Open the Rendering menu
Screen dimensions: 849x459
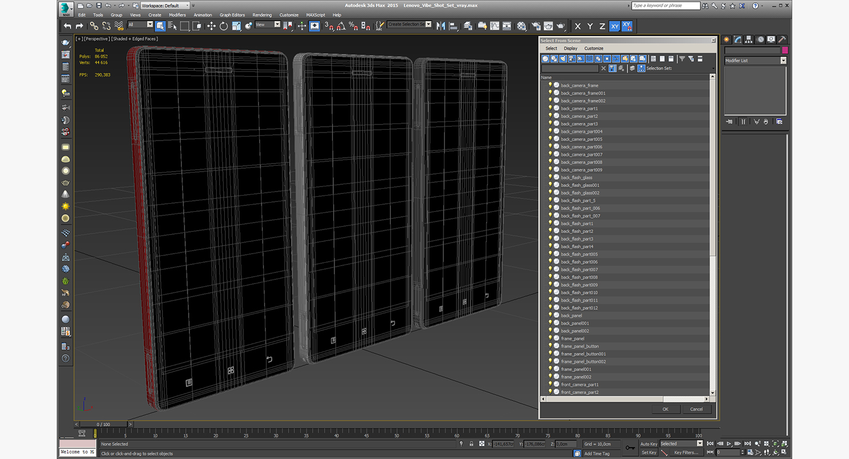[262, 15]
